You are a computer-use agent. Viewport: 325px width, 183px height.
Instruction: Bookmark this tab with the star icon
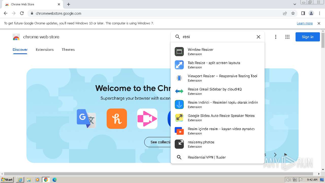293,13
